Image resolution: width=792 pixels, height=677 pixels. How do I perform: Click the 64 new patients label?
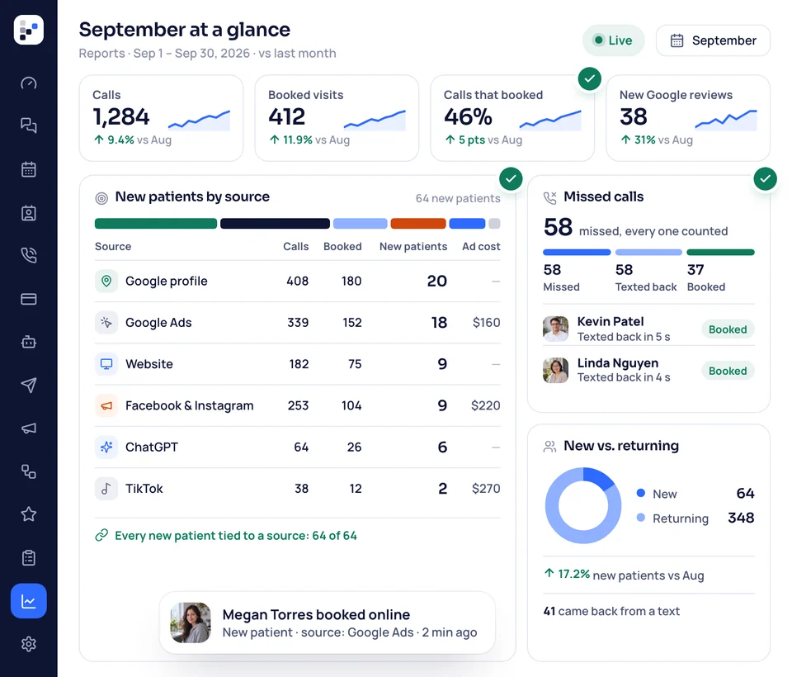coord(458,199)
